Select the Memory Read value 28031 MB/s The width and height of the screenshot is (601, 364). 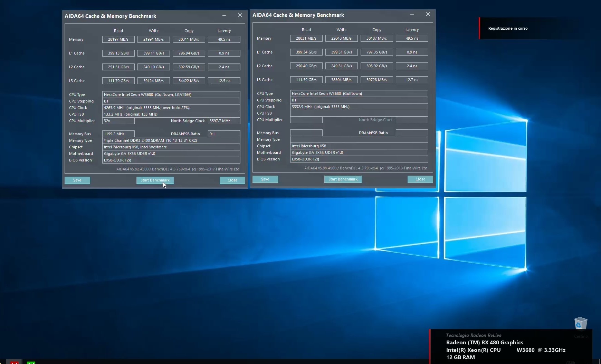tap(306, 38)
